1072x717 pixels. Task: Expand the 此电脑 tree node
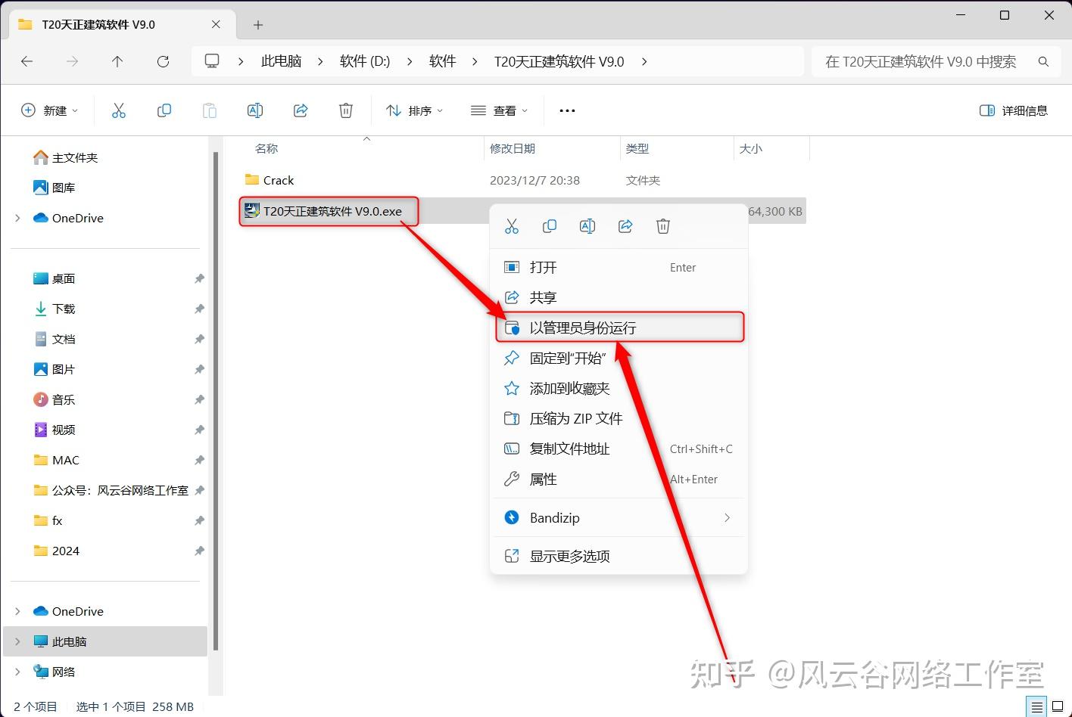pyautogui.click(x=17, y=641)
